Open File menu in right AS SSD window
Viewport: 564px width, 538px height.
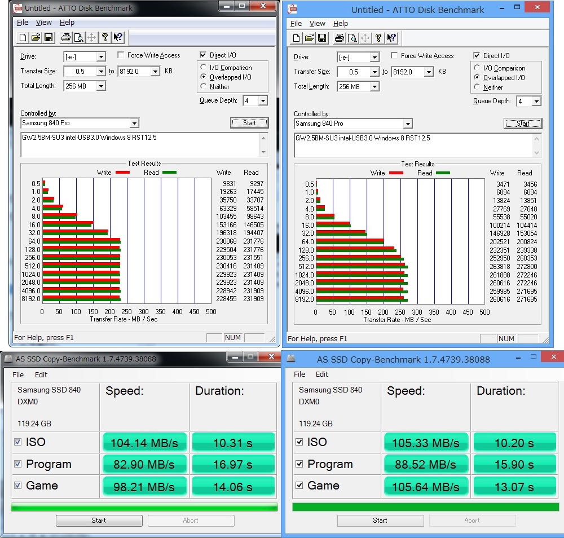[x=299, y=374]
